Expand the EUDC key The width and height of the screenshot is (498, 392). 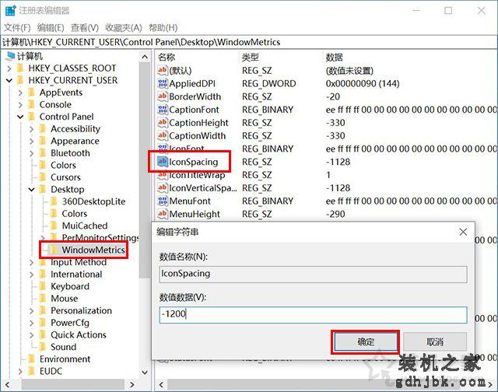pyautogui.click(x=20, y=371)
